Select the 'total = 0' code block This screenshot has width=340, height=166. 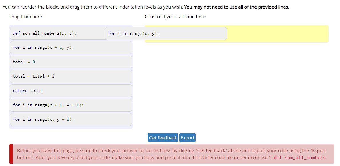pos(71,62)
